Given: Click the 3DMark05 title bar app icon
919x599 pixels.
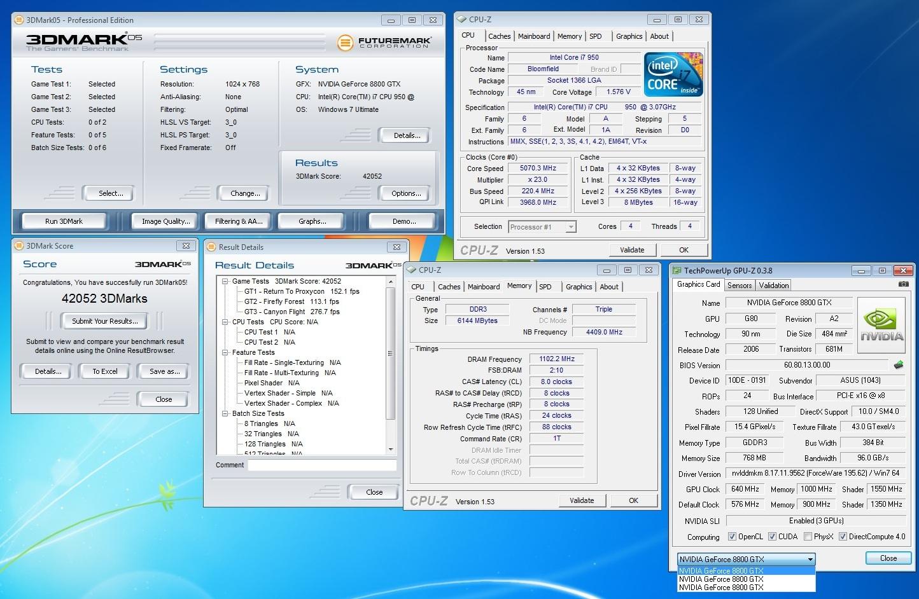Looking at the screenshot, I should (x=19, y=20).
